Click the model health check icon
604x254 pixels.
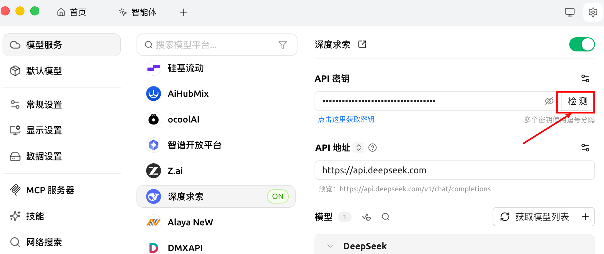coord(366,217)
